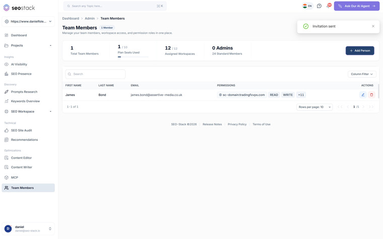Image resolution: width=383 pixels, height=239 pixels.
Task: Click the Permissions column header
Action: tap(226, 86)
